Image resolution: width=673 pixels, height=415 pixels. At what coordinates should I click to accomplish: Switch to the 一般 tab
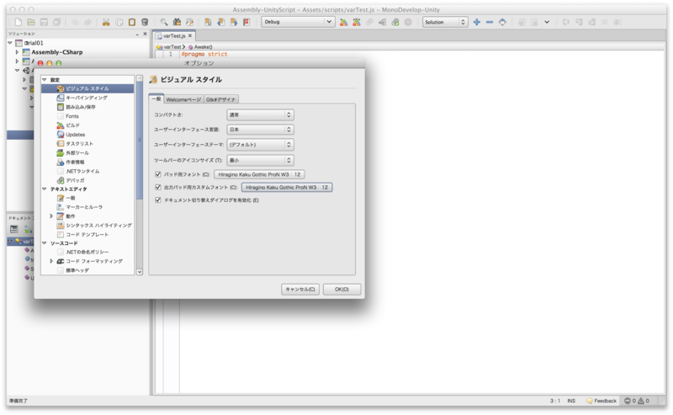pyautogui.click(x=156, y=98)
